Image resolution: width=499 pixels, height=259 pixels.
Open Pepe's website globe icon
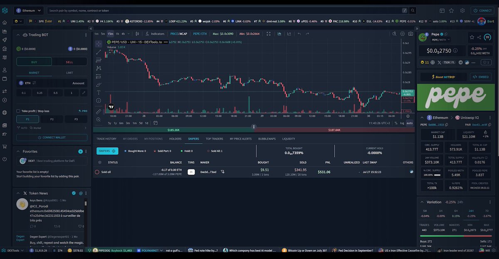[432, 63]
